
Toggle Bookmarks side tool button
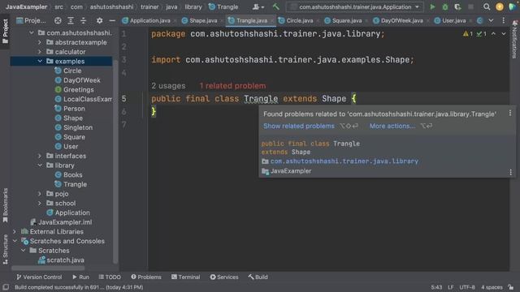coord(6,205)
